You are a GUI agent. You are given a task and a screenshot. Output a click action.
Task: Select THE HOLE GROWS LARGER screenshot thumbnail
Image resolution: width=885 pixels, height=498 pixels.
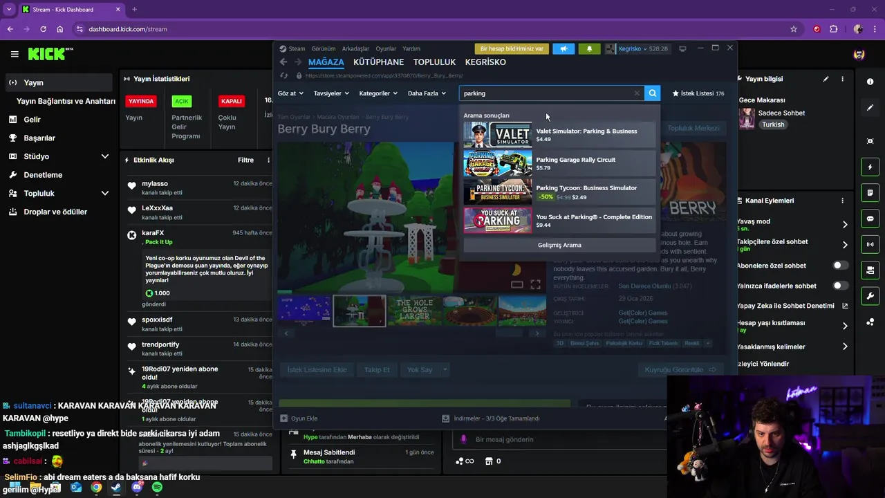414,311
